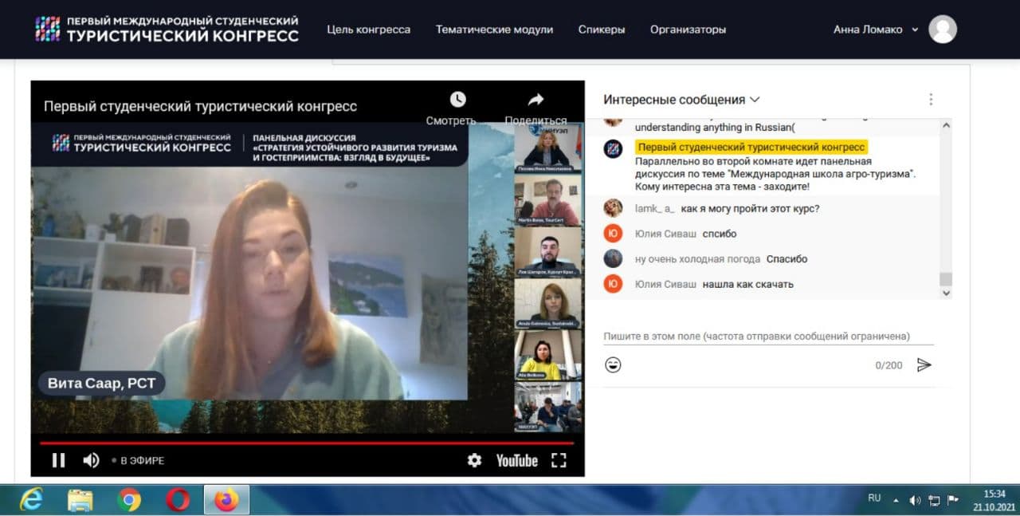This screenshot has width=1020, height=516.
Task: Open Opera browser from taskbar
Action: coord(178,500)
